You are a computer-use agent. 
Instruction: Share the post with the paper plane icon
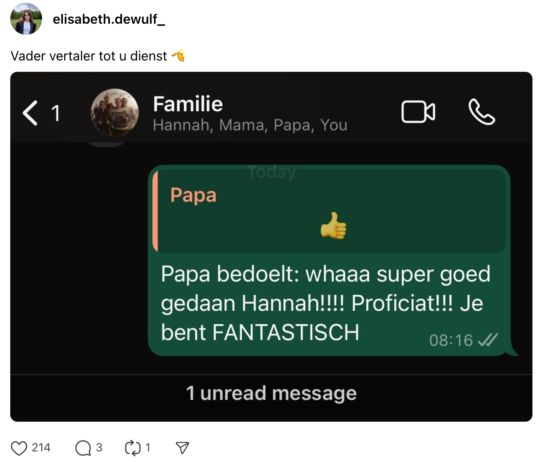(182, 448)
